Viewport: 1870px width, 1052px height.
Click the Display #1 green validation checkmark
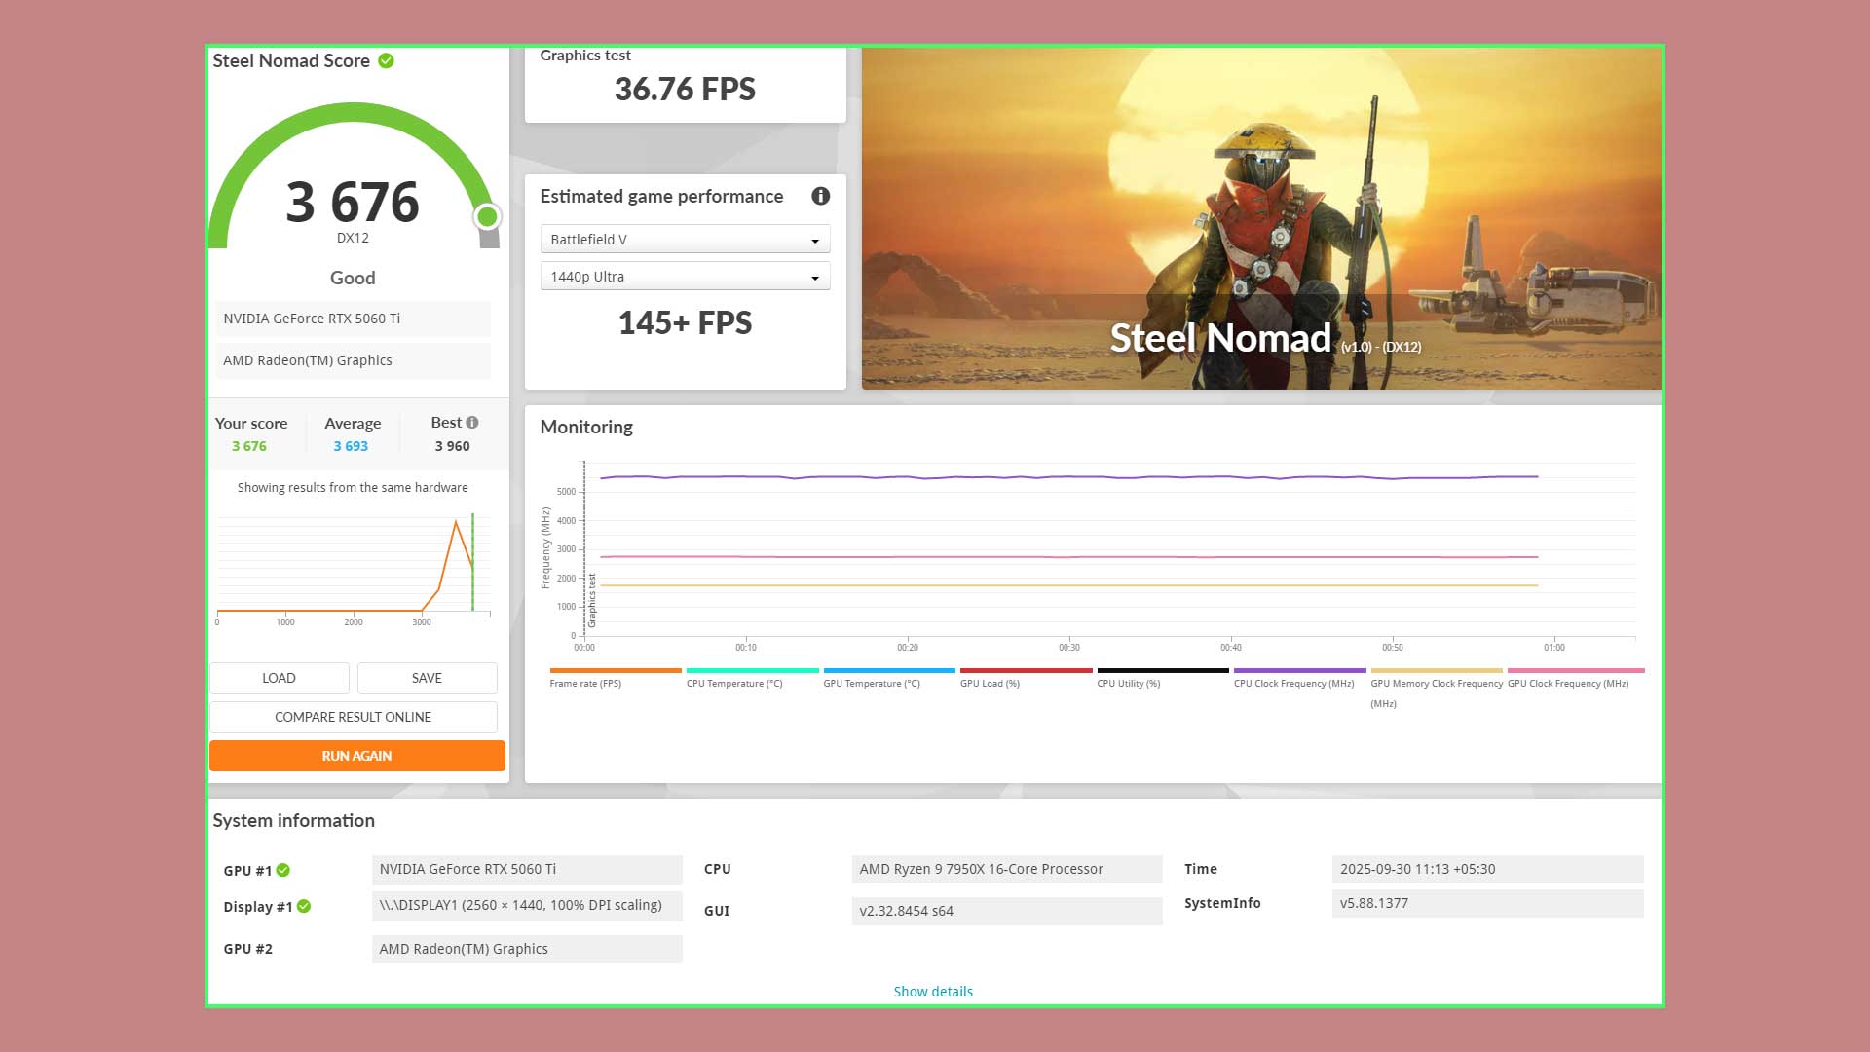coord(304,906)
